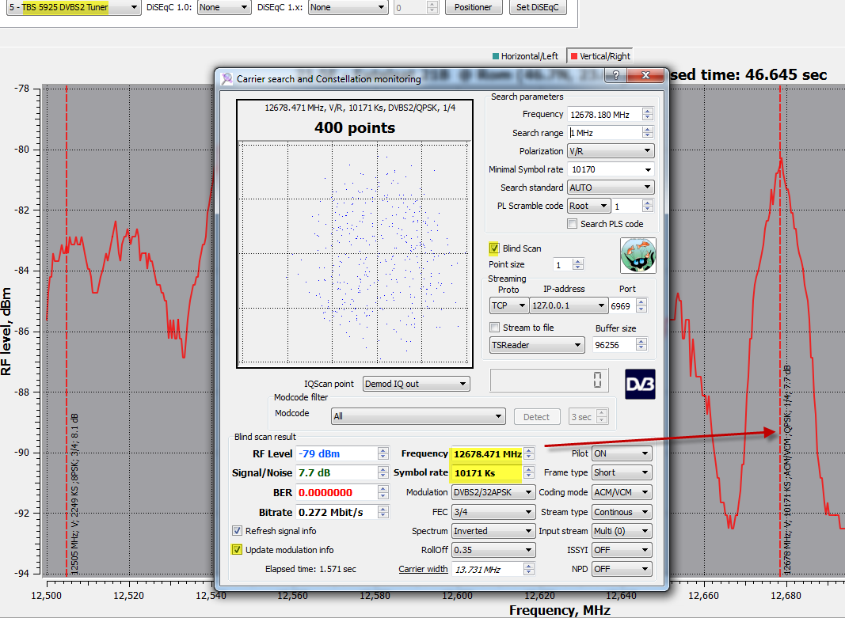The width and height of the screenshot is (845, 618).
Task: Open Modulation DVBS2/32APSK dropdown
Action: coord(493,492)
